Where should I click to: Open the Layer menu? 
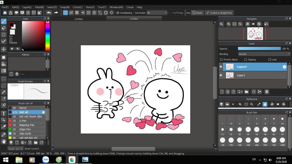click(27, 7)
